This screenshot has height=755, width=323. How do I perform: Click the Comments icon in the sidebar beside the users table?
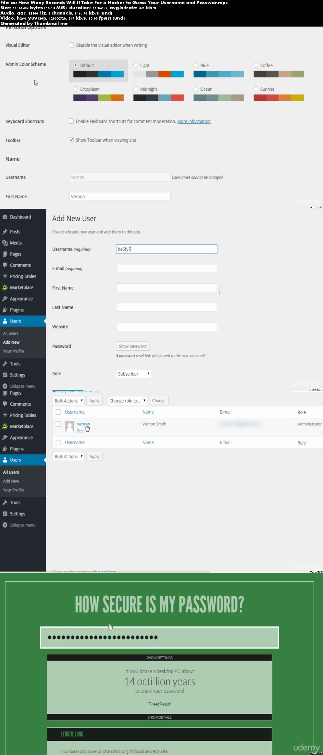tap(5, 404)
